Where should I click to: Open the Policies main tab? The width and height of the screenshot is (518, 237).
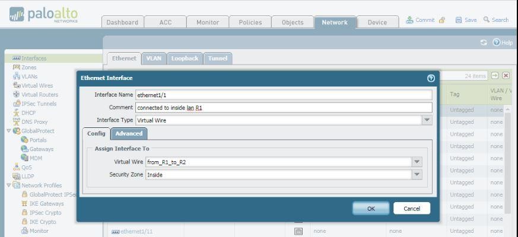pyautogui.click(x=250, y=23)
